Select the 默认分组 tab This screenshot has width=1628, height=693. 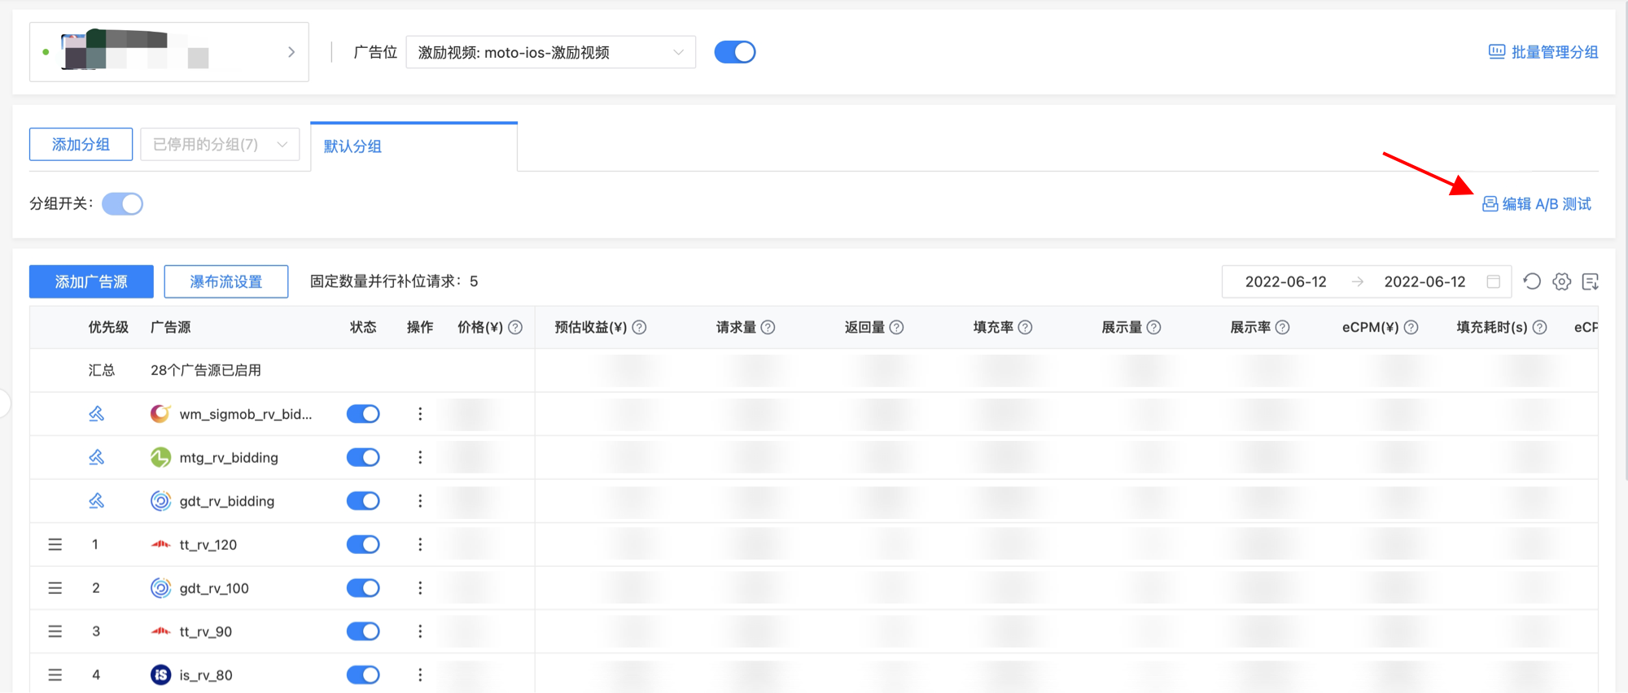(414, 146)
